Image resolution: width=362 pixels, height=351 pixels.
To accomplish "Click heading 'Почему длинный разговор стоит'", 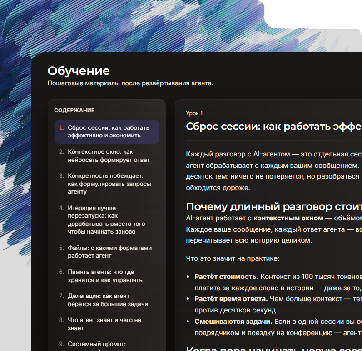I will [x=274, y=206].
